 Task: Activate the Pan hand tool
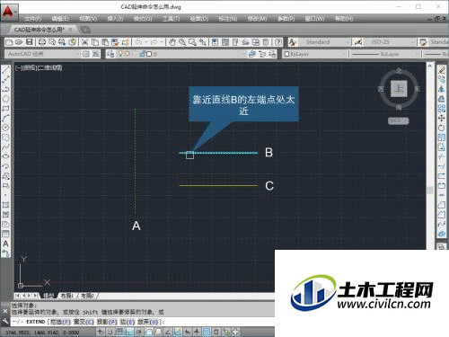point(172,42)
